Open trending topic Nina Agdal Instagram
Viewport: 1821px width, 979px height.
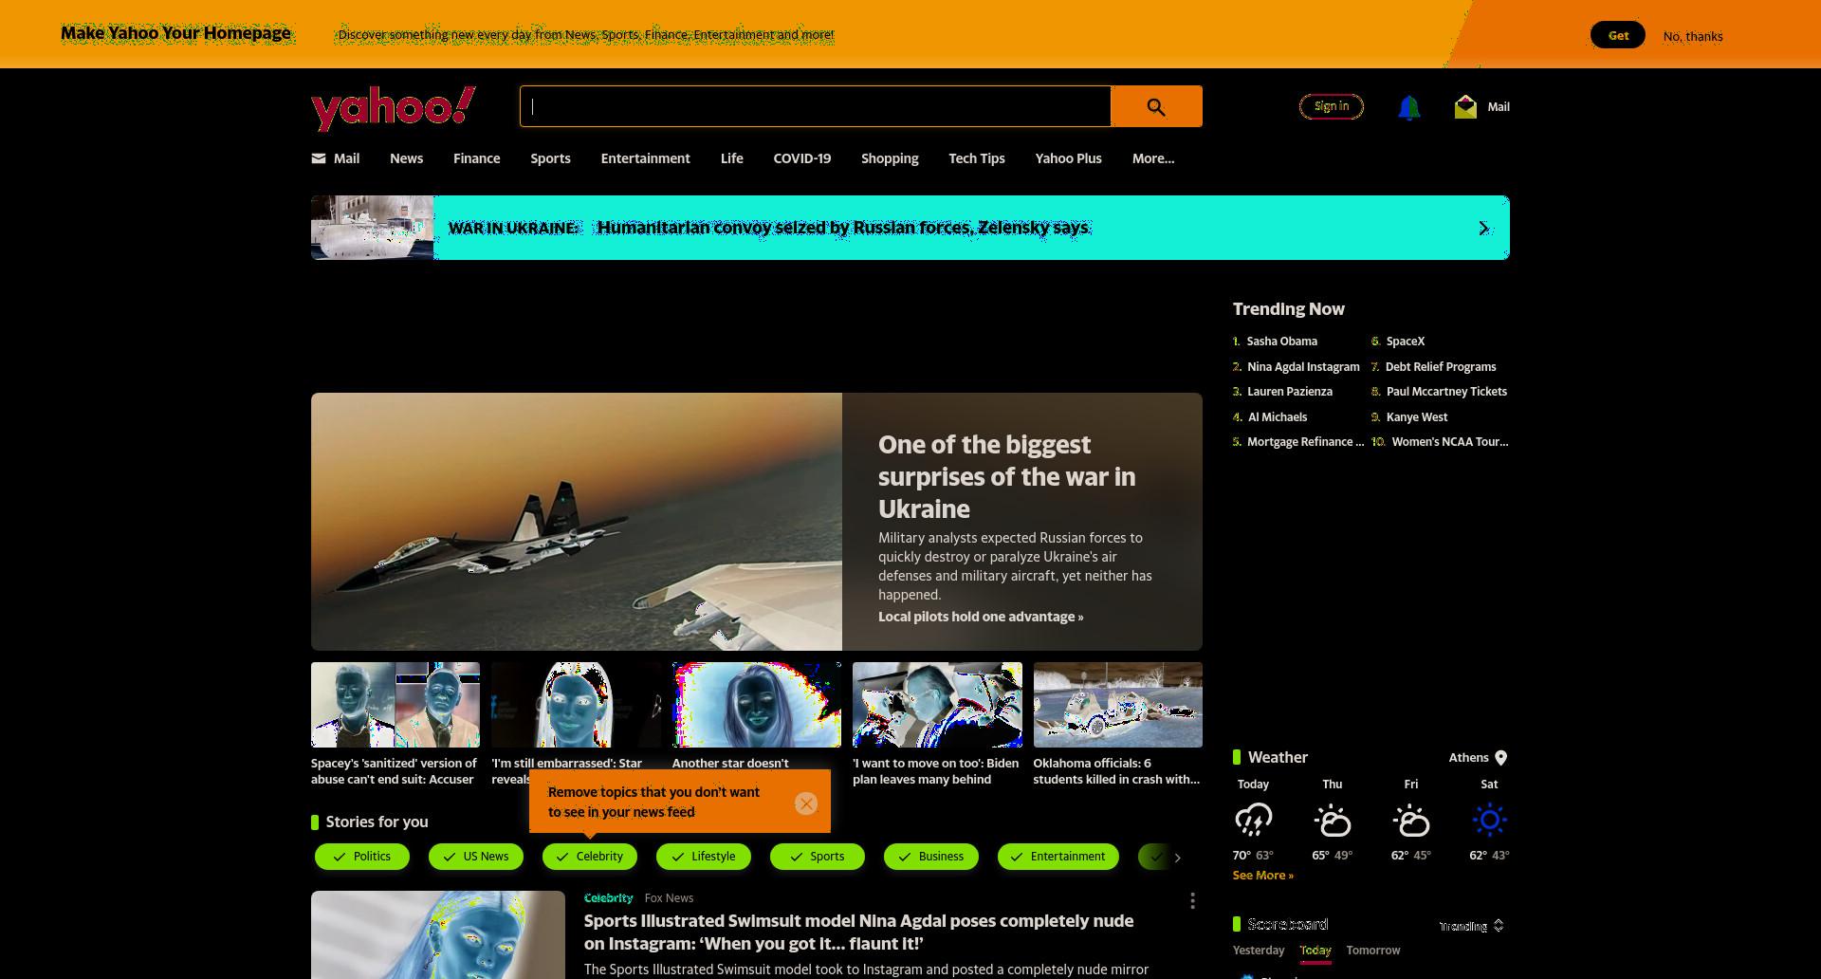(1303, 367)
